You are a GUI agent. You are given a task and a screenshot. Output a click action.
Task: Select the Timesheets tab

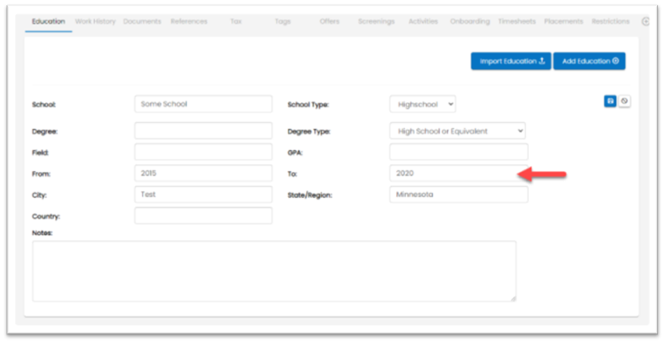click(x=517, y=21)
